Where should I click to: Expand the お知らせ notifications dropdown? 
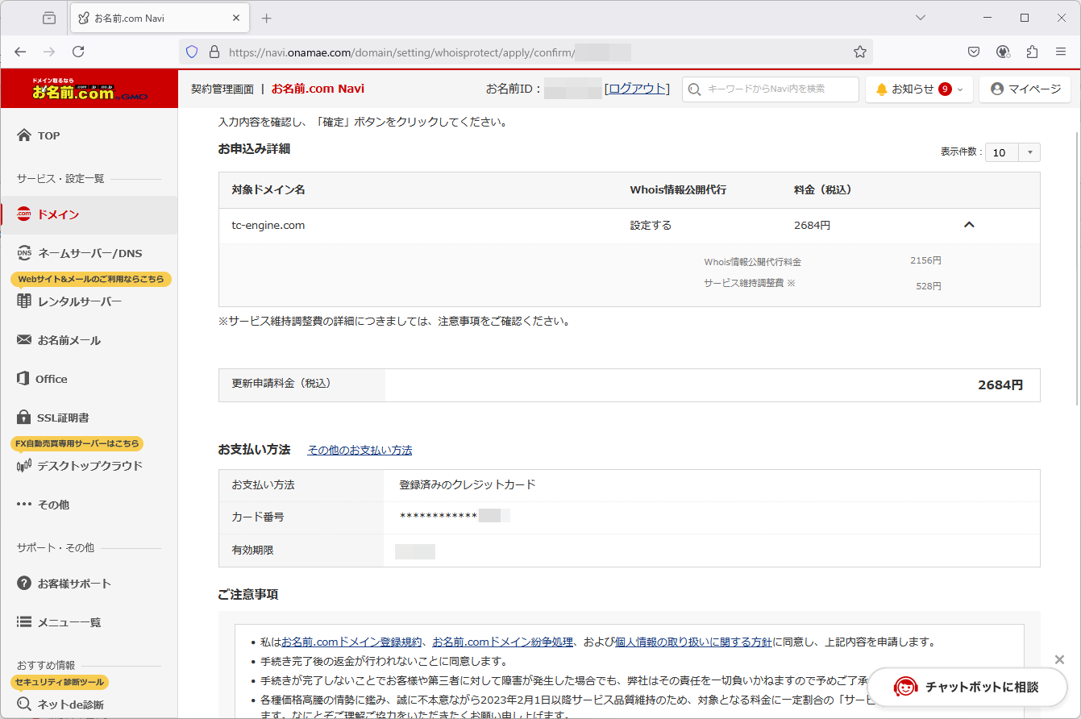click(x=919, y=89)
